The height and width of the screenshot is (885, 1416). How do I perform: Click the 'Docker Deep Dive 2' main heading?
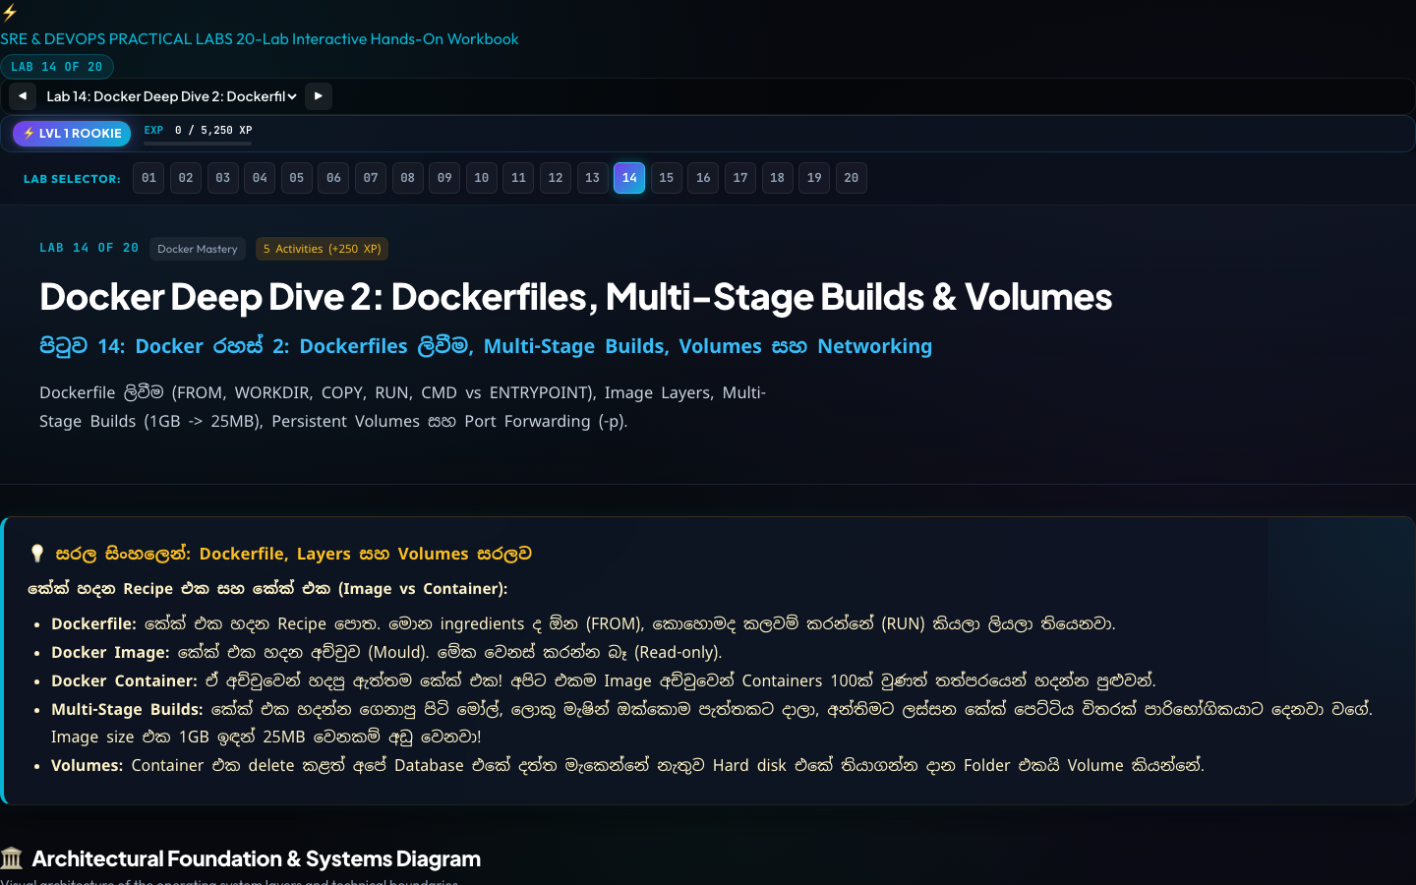pyautogui.click(x=575, y=296)
